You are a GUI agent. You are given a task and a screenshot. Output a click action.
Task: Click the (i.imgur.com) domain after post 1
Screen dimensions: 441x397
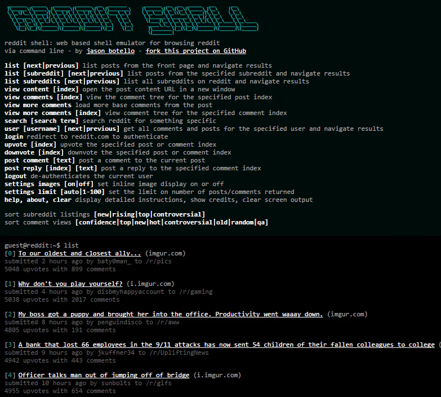[x=150, y=284]
